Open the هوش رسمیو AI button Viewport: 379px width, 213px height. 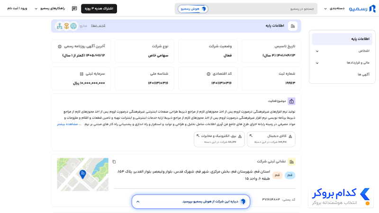point(193,9)
